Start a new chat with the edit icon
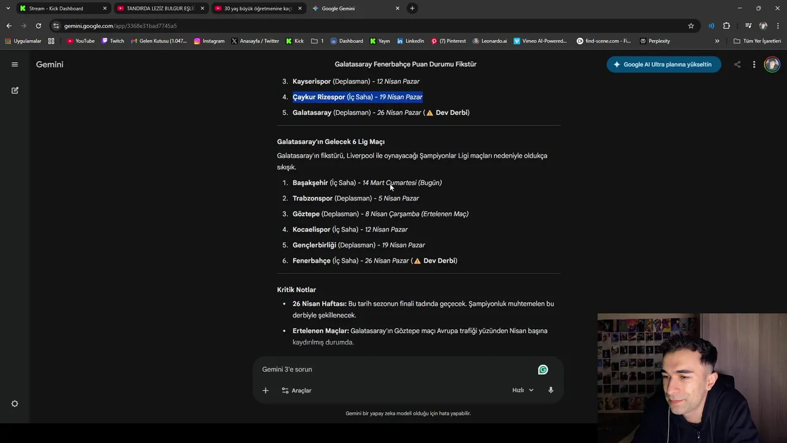 click(15, 90)
